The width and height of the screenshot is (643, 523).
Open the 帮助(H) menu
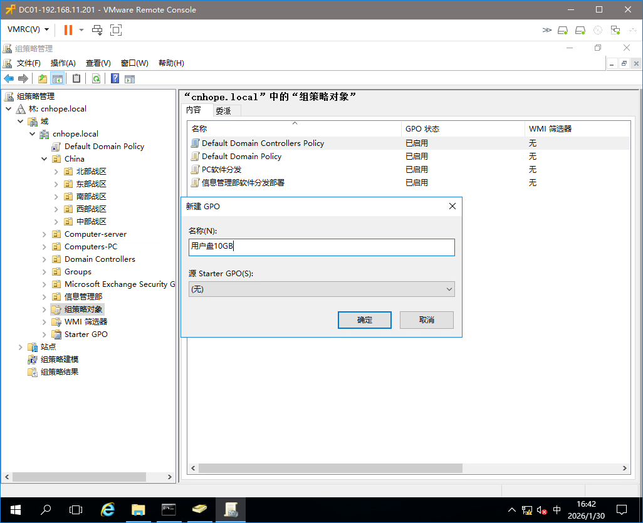coord(171,63)
